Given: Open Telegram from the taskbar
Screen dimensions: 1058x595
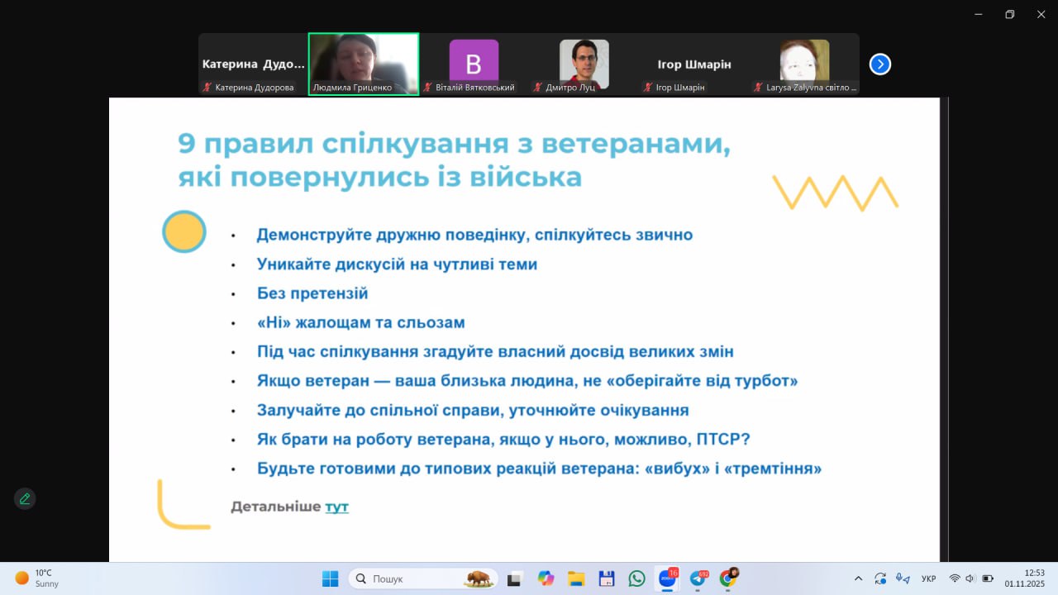Looking at the screenshot, I should [698, 578].
